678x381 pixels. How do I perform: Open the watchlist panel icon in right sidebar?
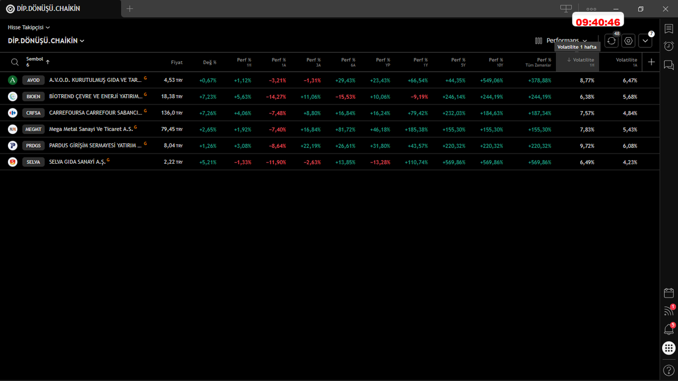[668, 28]
